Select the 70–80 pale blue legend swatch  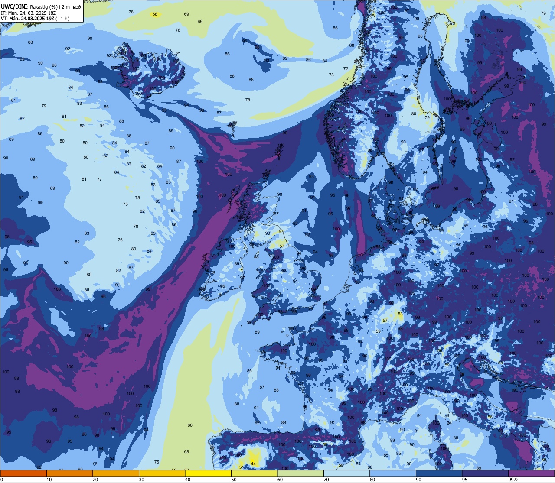click(x=346, y=473)
